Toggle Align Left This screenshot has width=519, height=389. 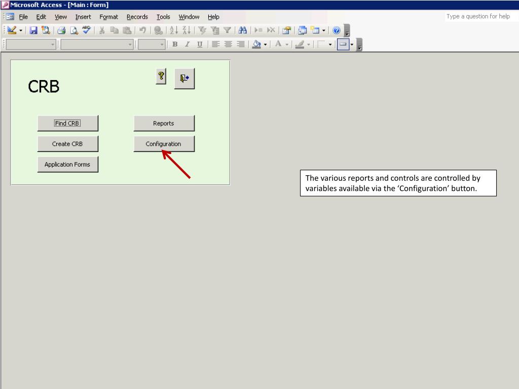point(215,45)
